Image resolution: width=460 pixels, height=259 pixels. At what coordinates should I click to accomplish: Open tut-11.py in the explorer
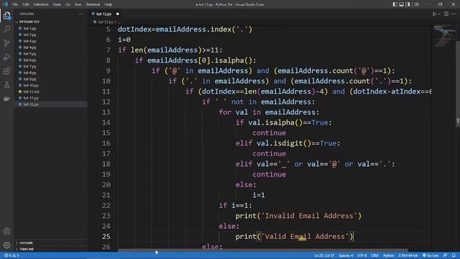pyautogui.click(x=31, y=98)
